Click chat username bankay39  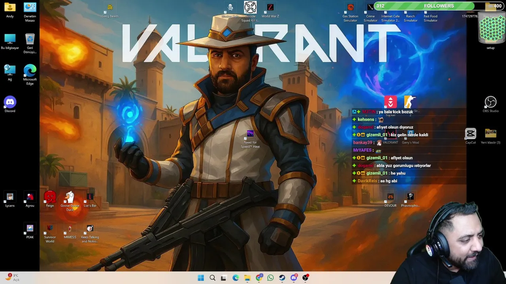[363, 142]
